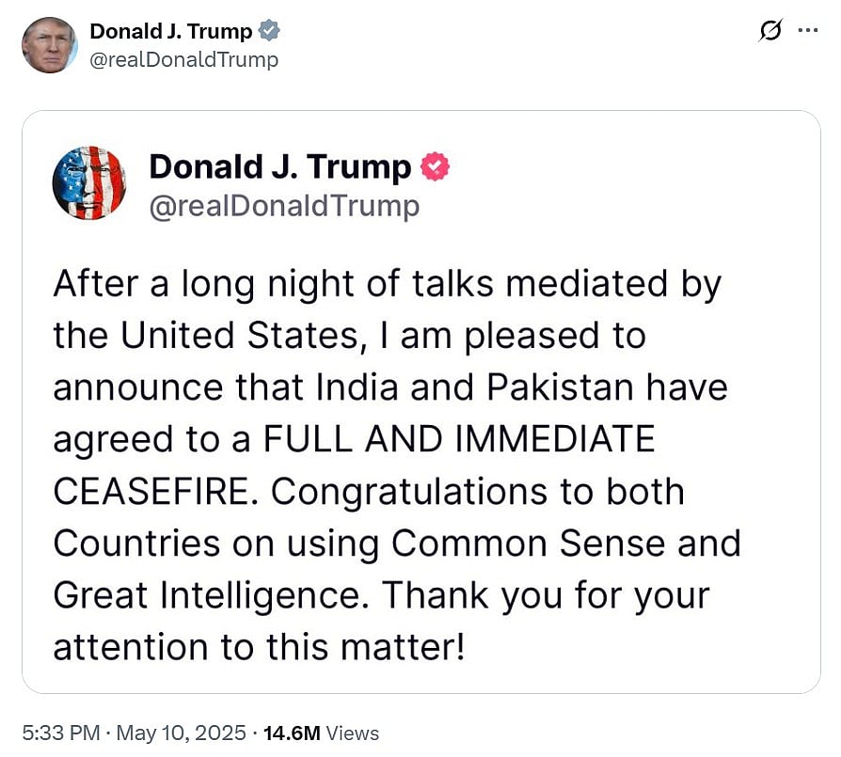Click the @realDonaldTrump handle inside quoted post
The image size is (841, 757).
pyautogui.click(x=284, y=205)
